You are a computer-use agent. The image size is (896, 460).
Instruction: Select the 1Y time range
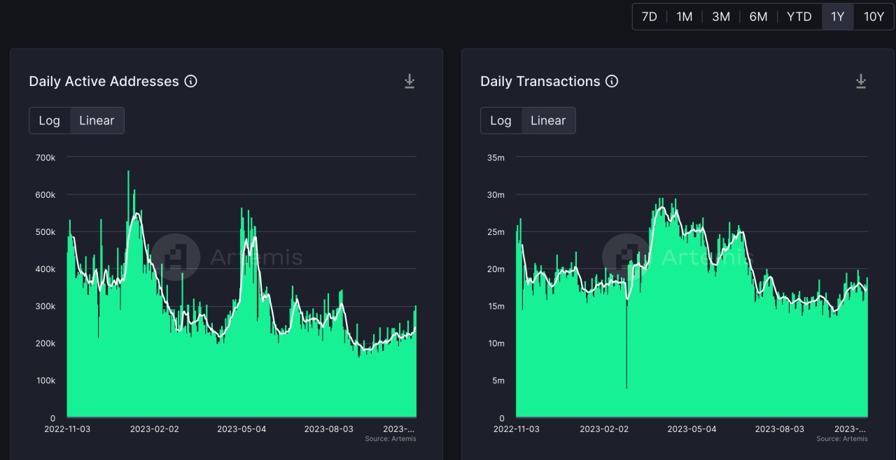837,17
